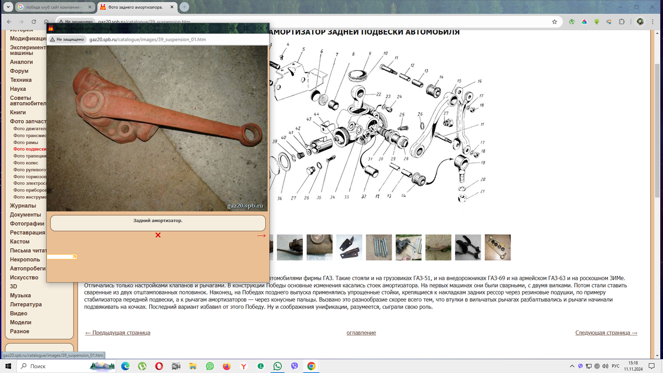Go to 'Следующая страница' link
This screenshot has height=373, width=663.
pyautogui.click(x=606, y=333)
